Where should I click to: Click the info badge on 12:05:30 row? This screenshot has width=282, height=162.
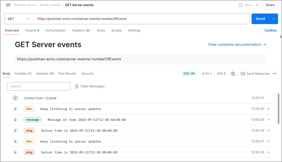tap(29, 109)
